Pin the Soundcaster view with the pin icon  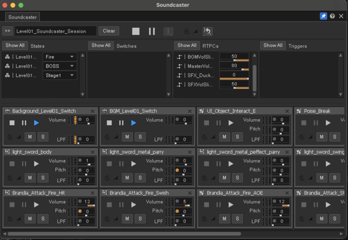coord(323,16)
